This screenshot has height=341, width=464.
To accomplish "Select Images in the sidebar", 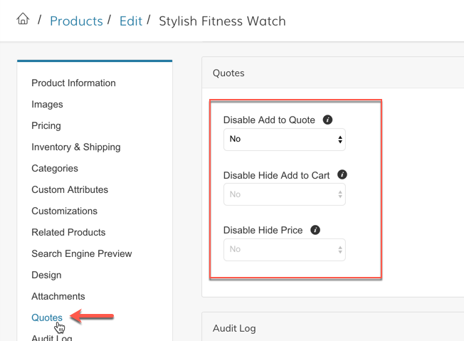I will click(x=47, y=105).
